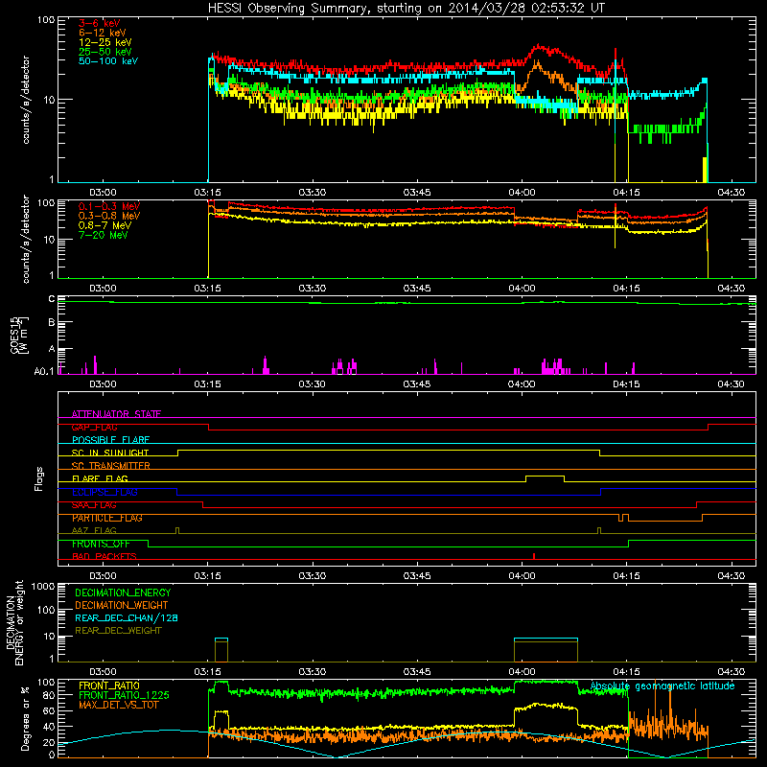
Task: Click the counts/s/detector axis title of top panel
Action: [26, 100]
